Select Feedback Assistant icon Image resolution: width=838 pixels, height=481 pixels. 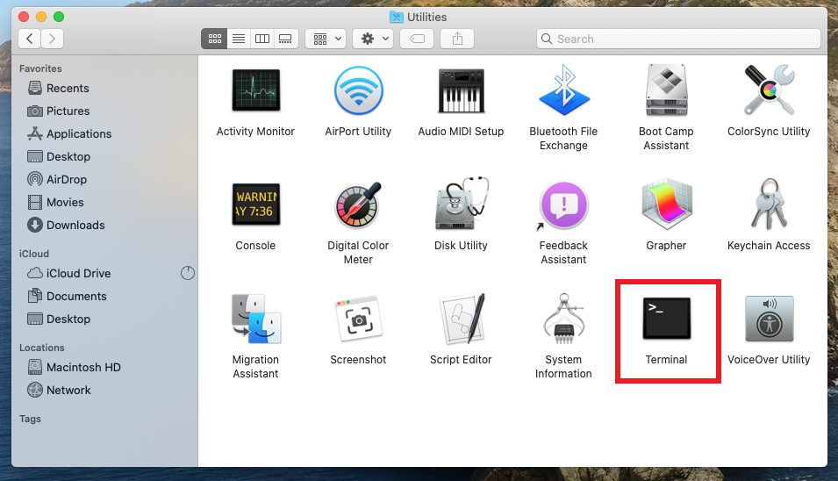click(x=564, y=205)
